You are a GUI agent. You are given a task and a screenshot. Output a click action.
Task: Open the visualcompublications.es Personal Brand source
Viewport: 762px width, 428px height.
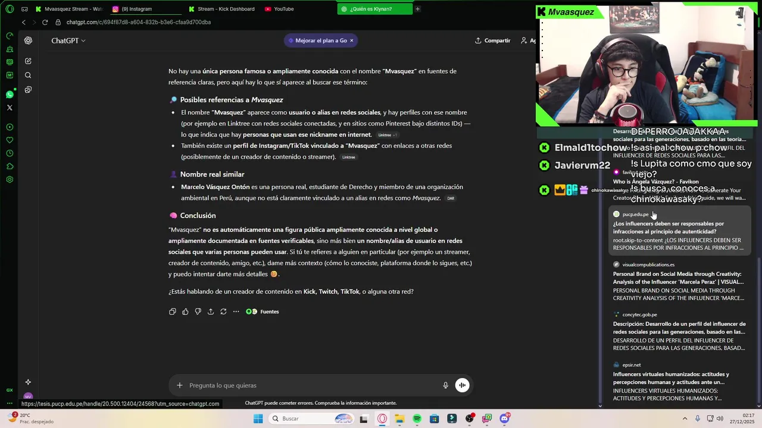(679, 282)
